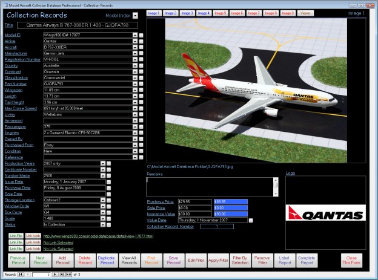Image resolution: width=378 pixels, height=280 pixels.
Task: Go to next record arrow in navigator
Action: tap(55, 274)
